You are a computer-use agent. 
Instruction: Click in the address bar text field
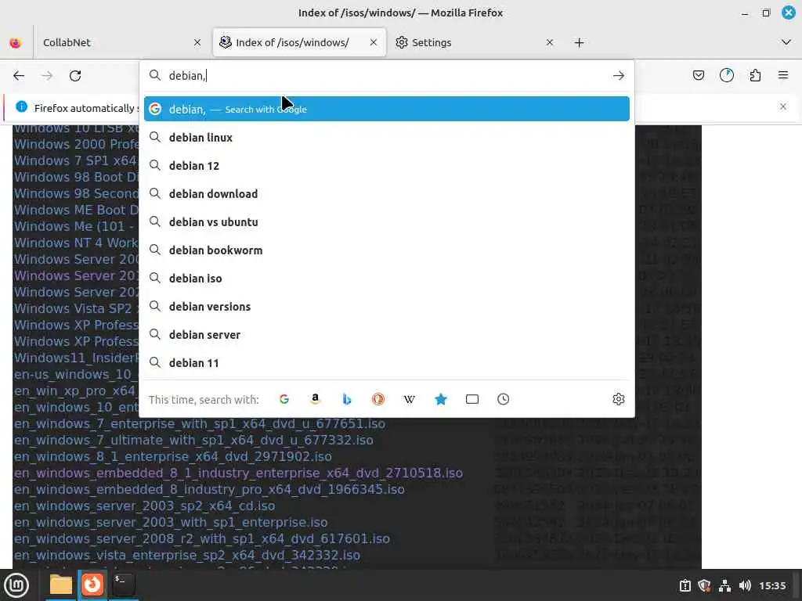pos(387,76)
